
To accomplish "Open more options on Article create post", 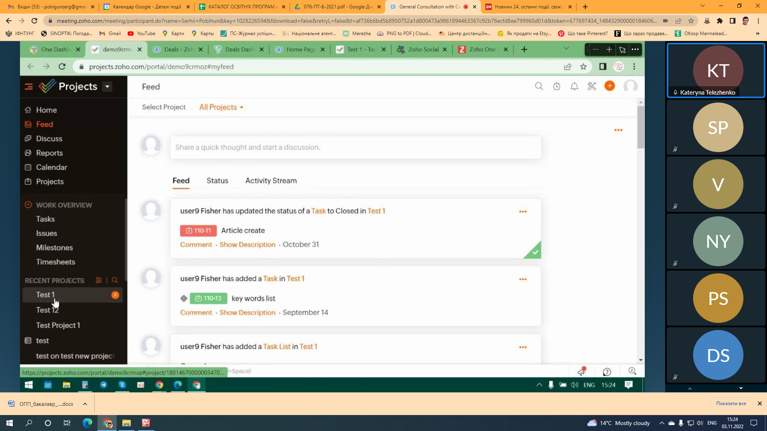I will 523,212.
